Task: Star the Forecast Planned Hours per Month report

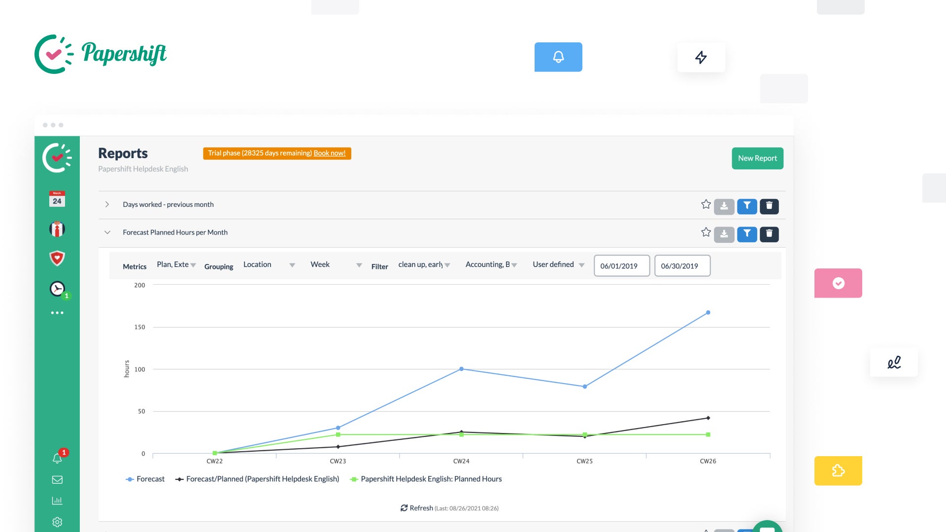Action: click(x=706, y=232)
